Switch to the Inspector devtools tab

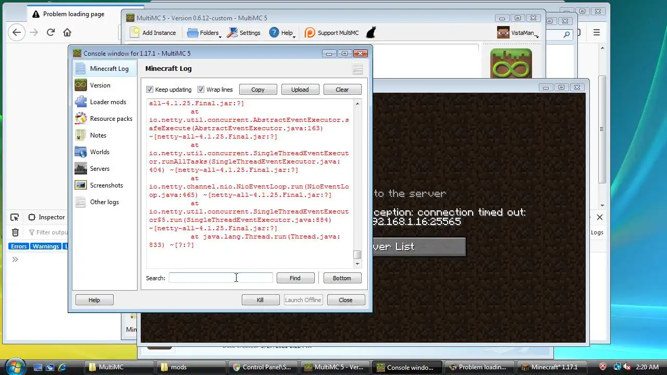pos(47,217)
